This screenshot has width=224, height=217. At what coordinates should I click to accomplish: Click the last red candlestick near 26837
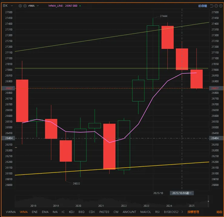point(196,79)
